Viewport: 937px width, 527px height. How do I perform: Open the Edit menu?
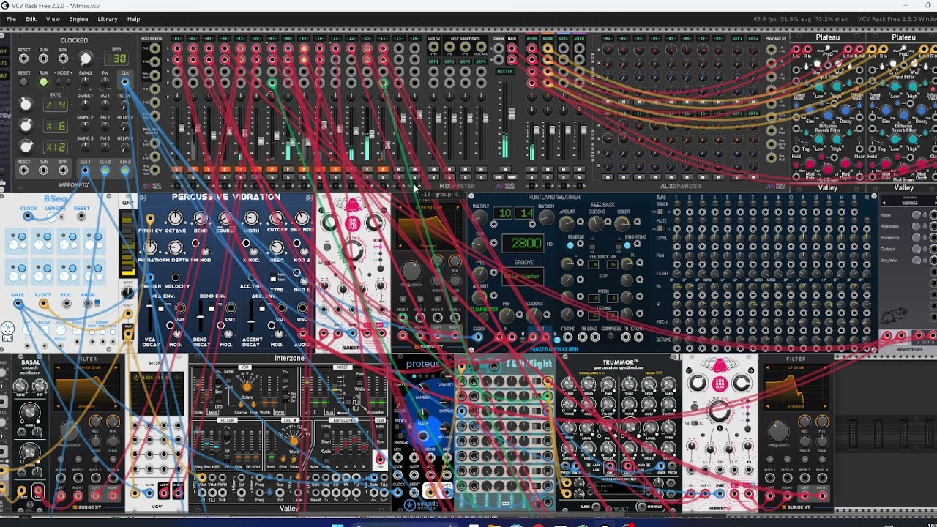31,19
